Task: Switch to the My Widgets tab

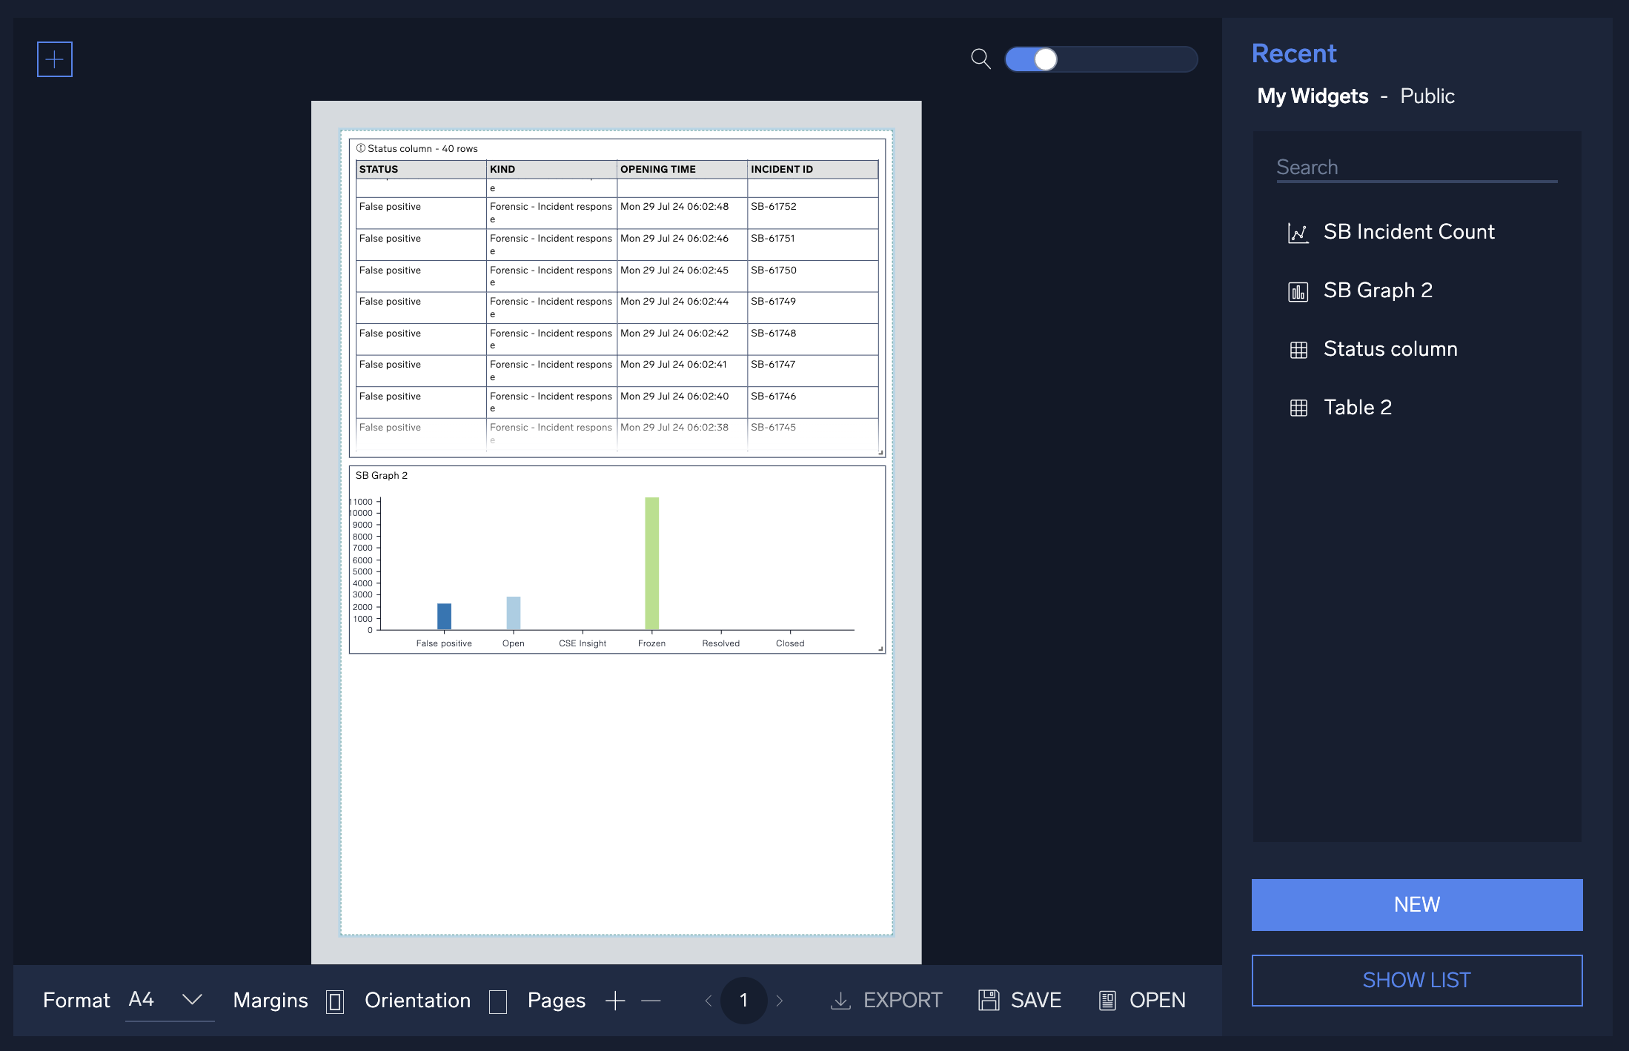Action: (x=1313, y=96)
